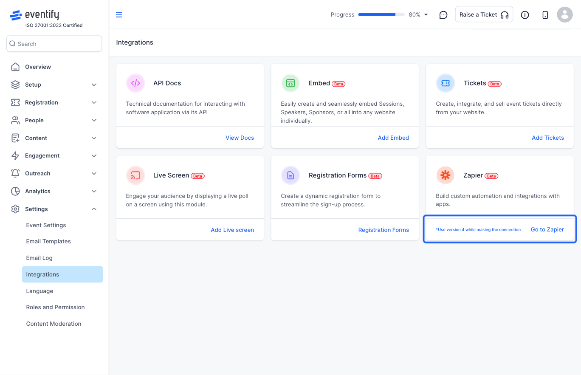
Task: Click the Beta badge beside Live Screen
Action: click(x=198, y=176)
